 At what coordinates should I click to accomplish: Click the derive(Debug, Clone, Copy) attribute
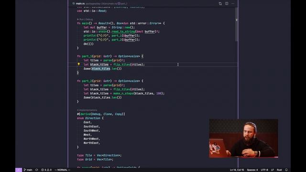coord(101,114)
